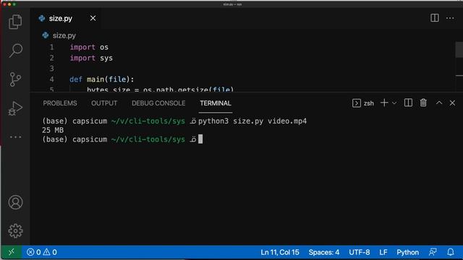Viewport: 463px width, 260px height.
Task: Close the size.py editor tab
Action: click(x=93, y=18)
